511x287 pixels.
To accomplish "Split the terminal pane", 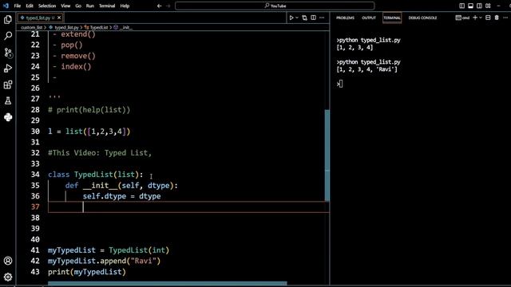I will click(x=488, y=18).
